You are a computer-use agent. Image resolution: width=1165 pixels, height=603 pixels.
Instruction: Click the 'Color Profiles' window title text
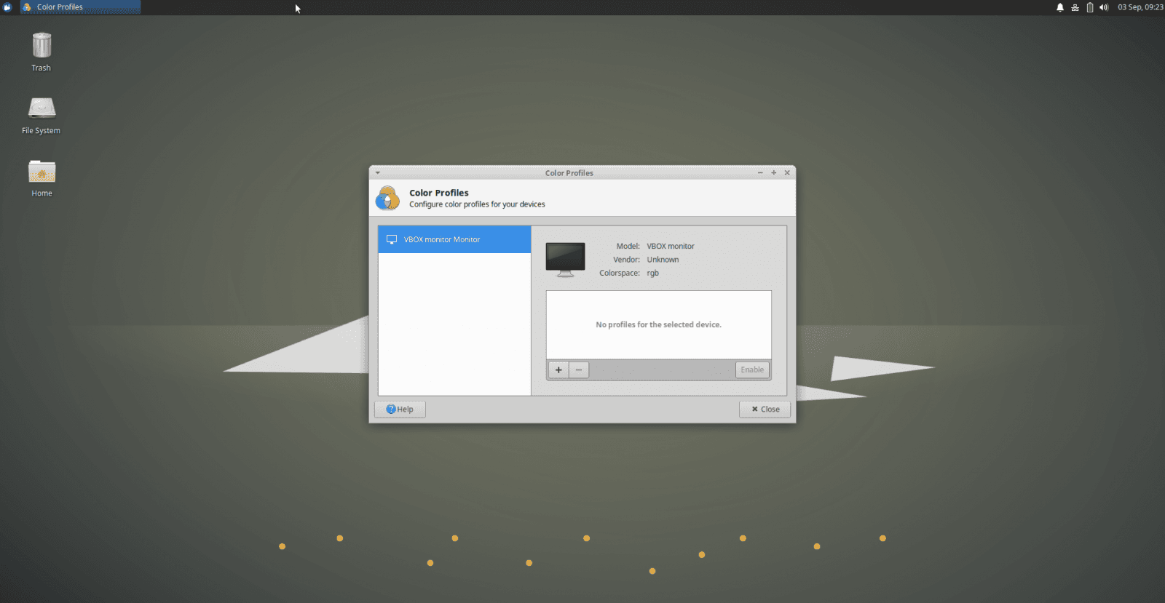569,173
